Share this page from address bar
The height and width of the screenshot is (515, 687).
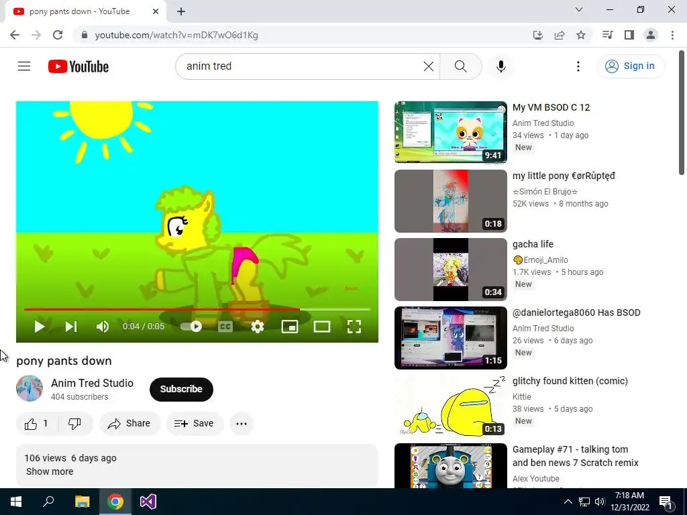coord(560,35)
